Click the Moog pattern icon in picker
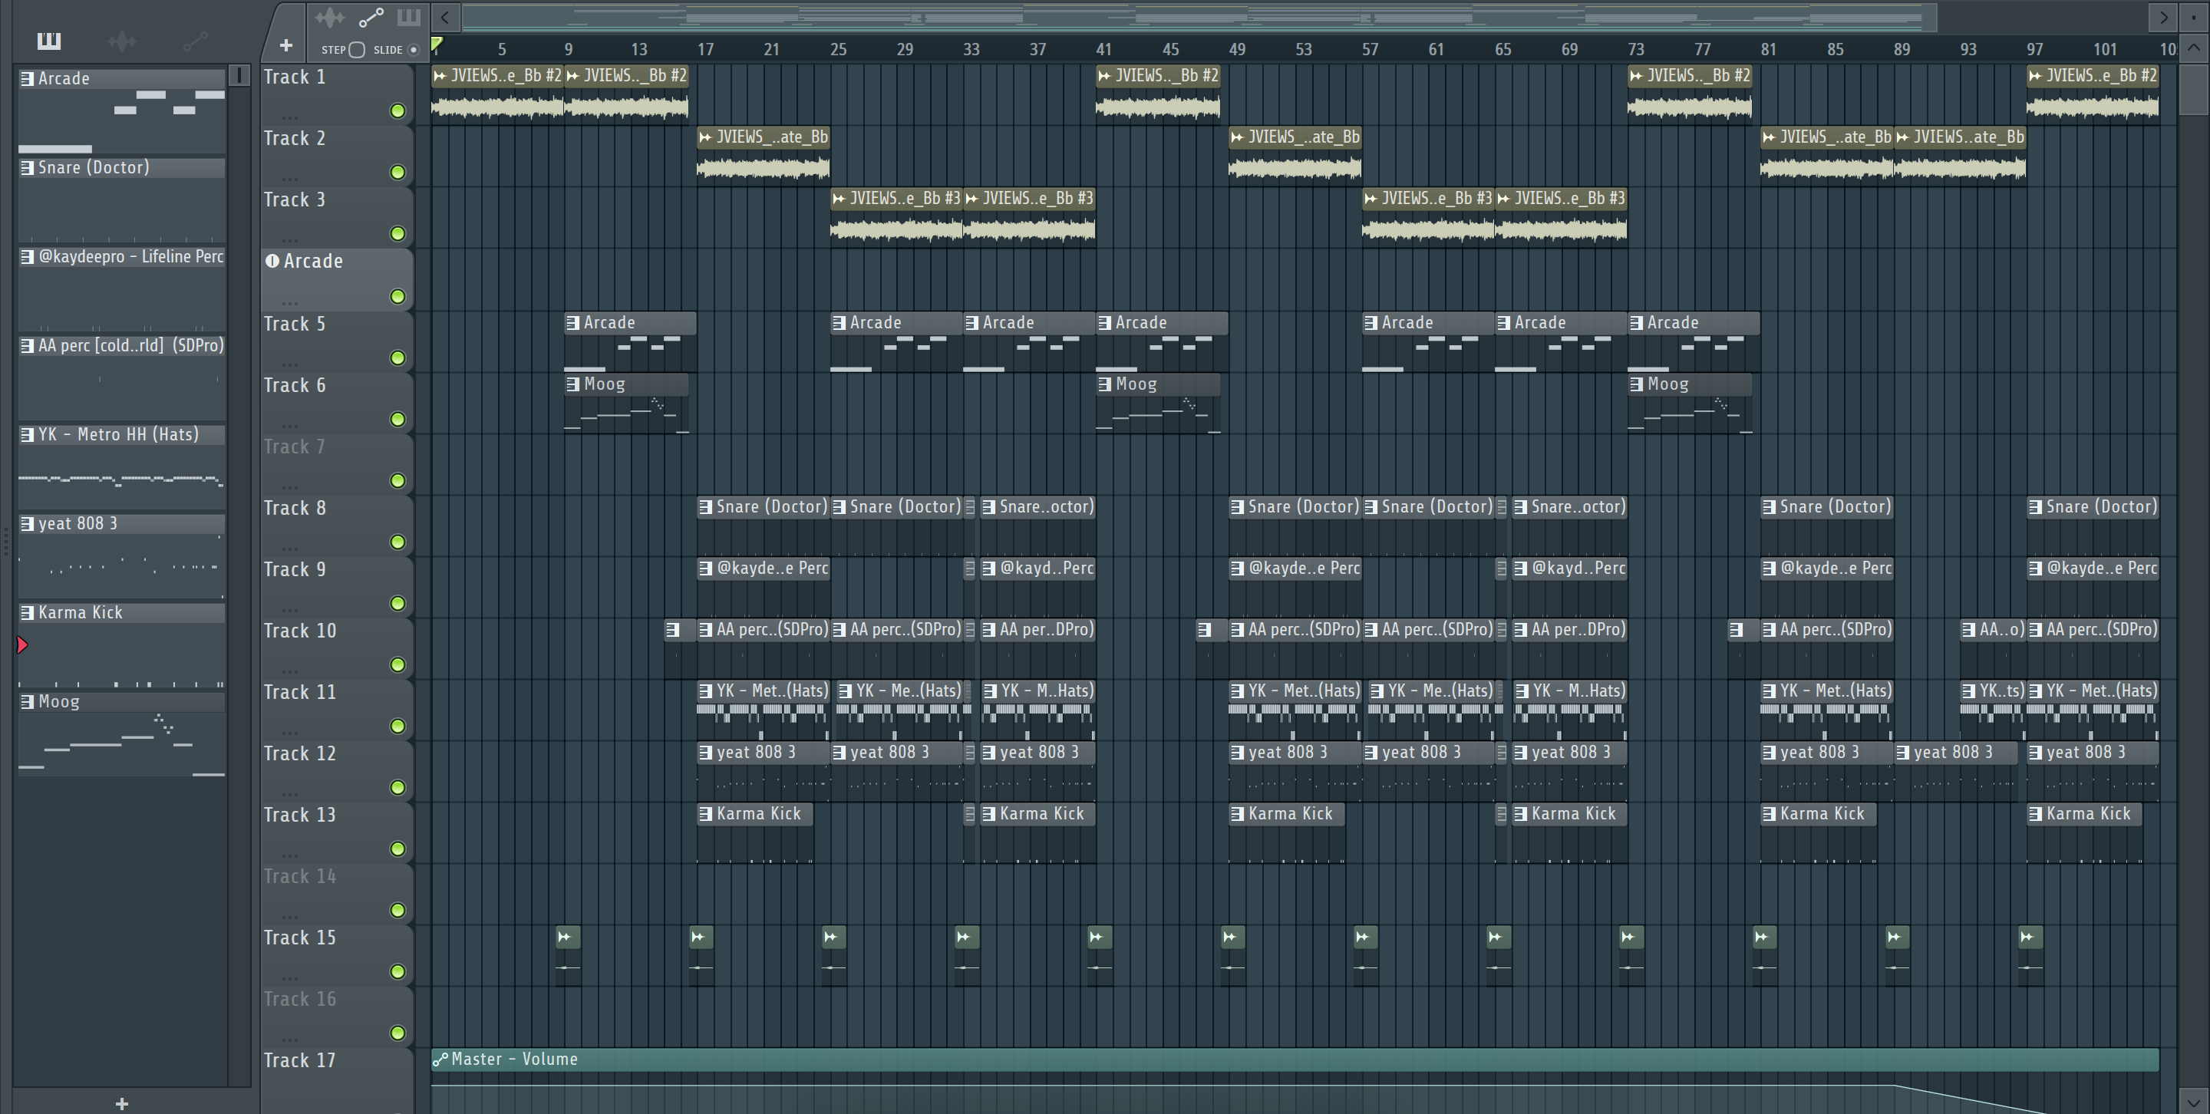Screen dimensions: 2210x1114 pos(28,702)
